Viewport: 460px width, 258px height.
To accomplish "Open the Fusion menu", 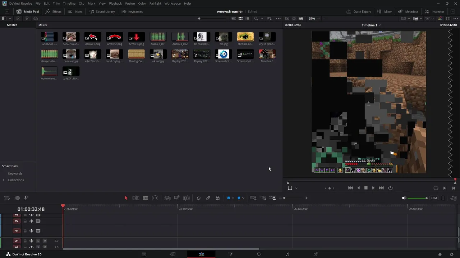I will point(130,3).
